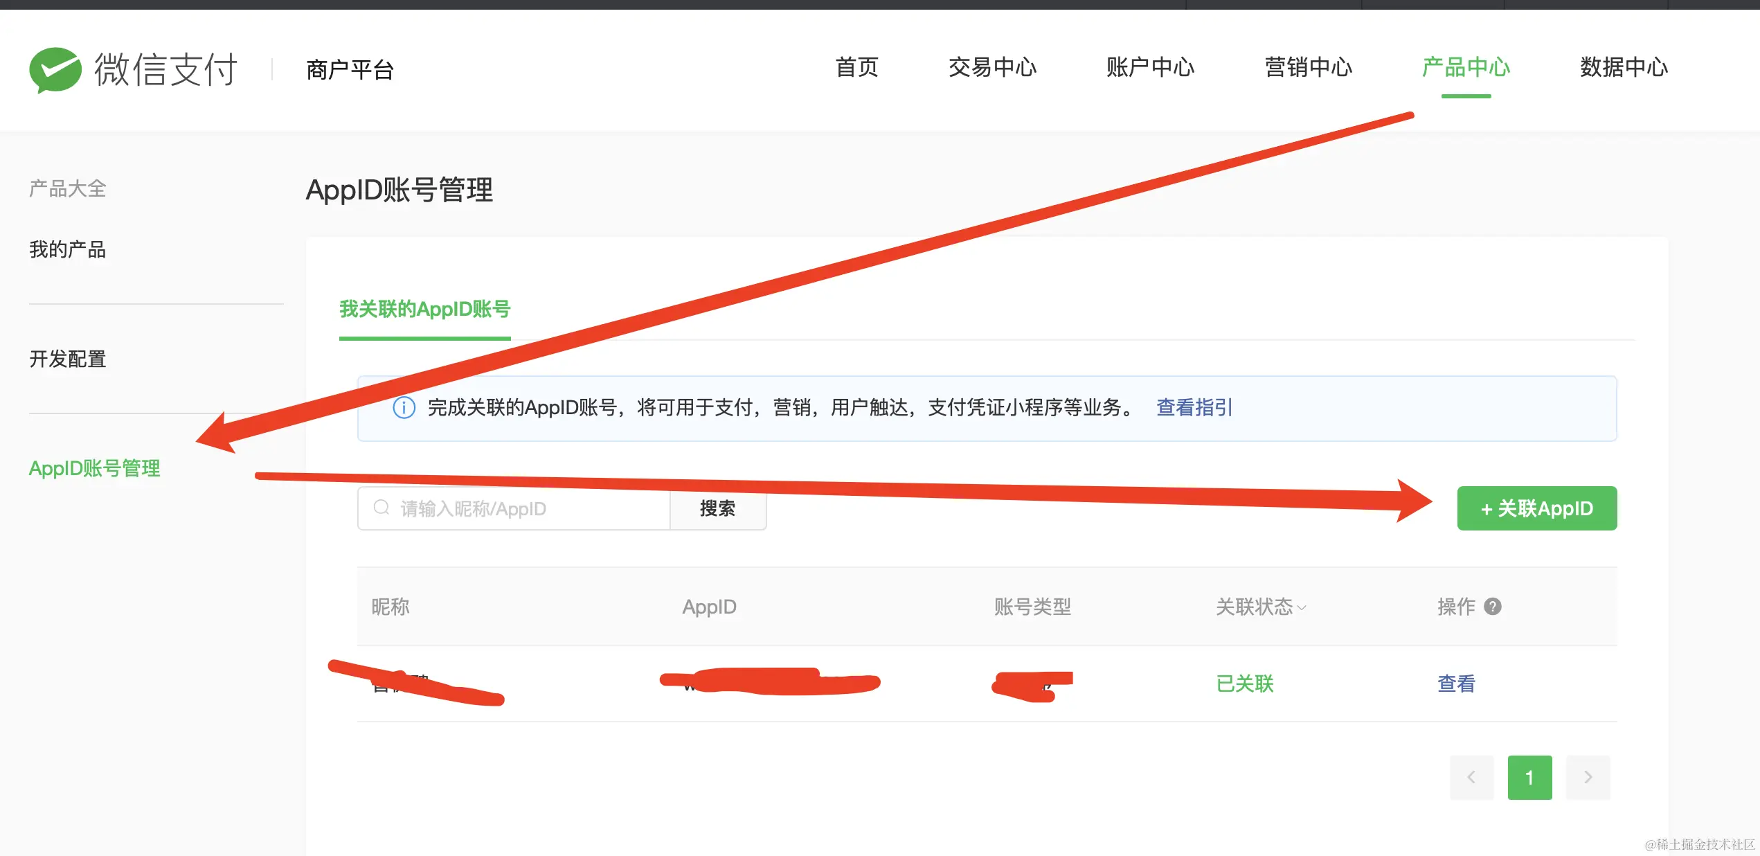This screenshot has height=856, width=1760.
Task: Open 开发配置 in the sidebar
Action: click(67, 359)
